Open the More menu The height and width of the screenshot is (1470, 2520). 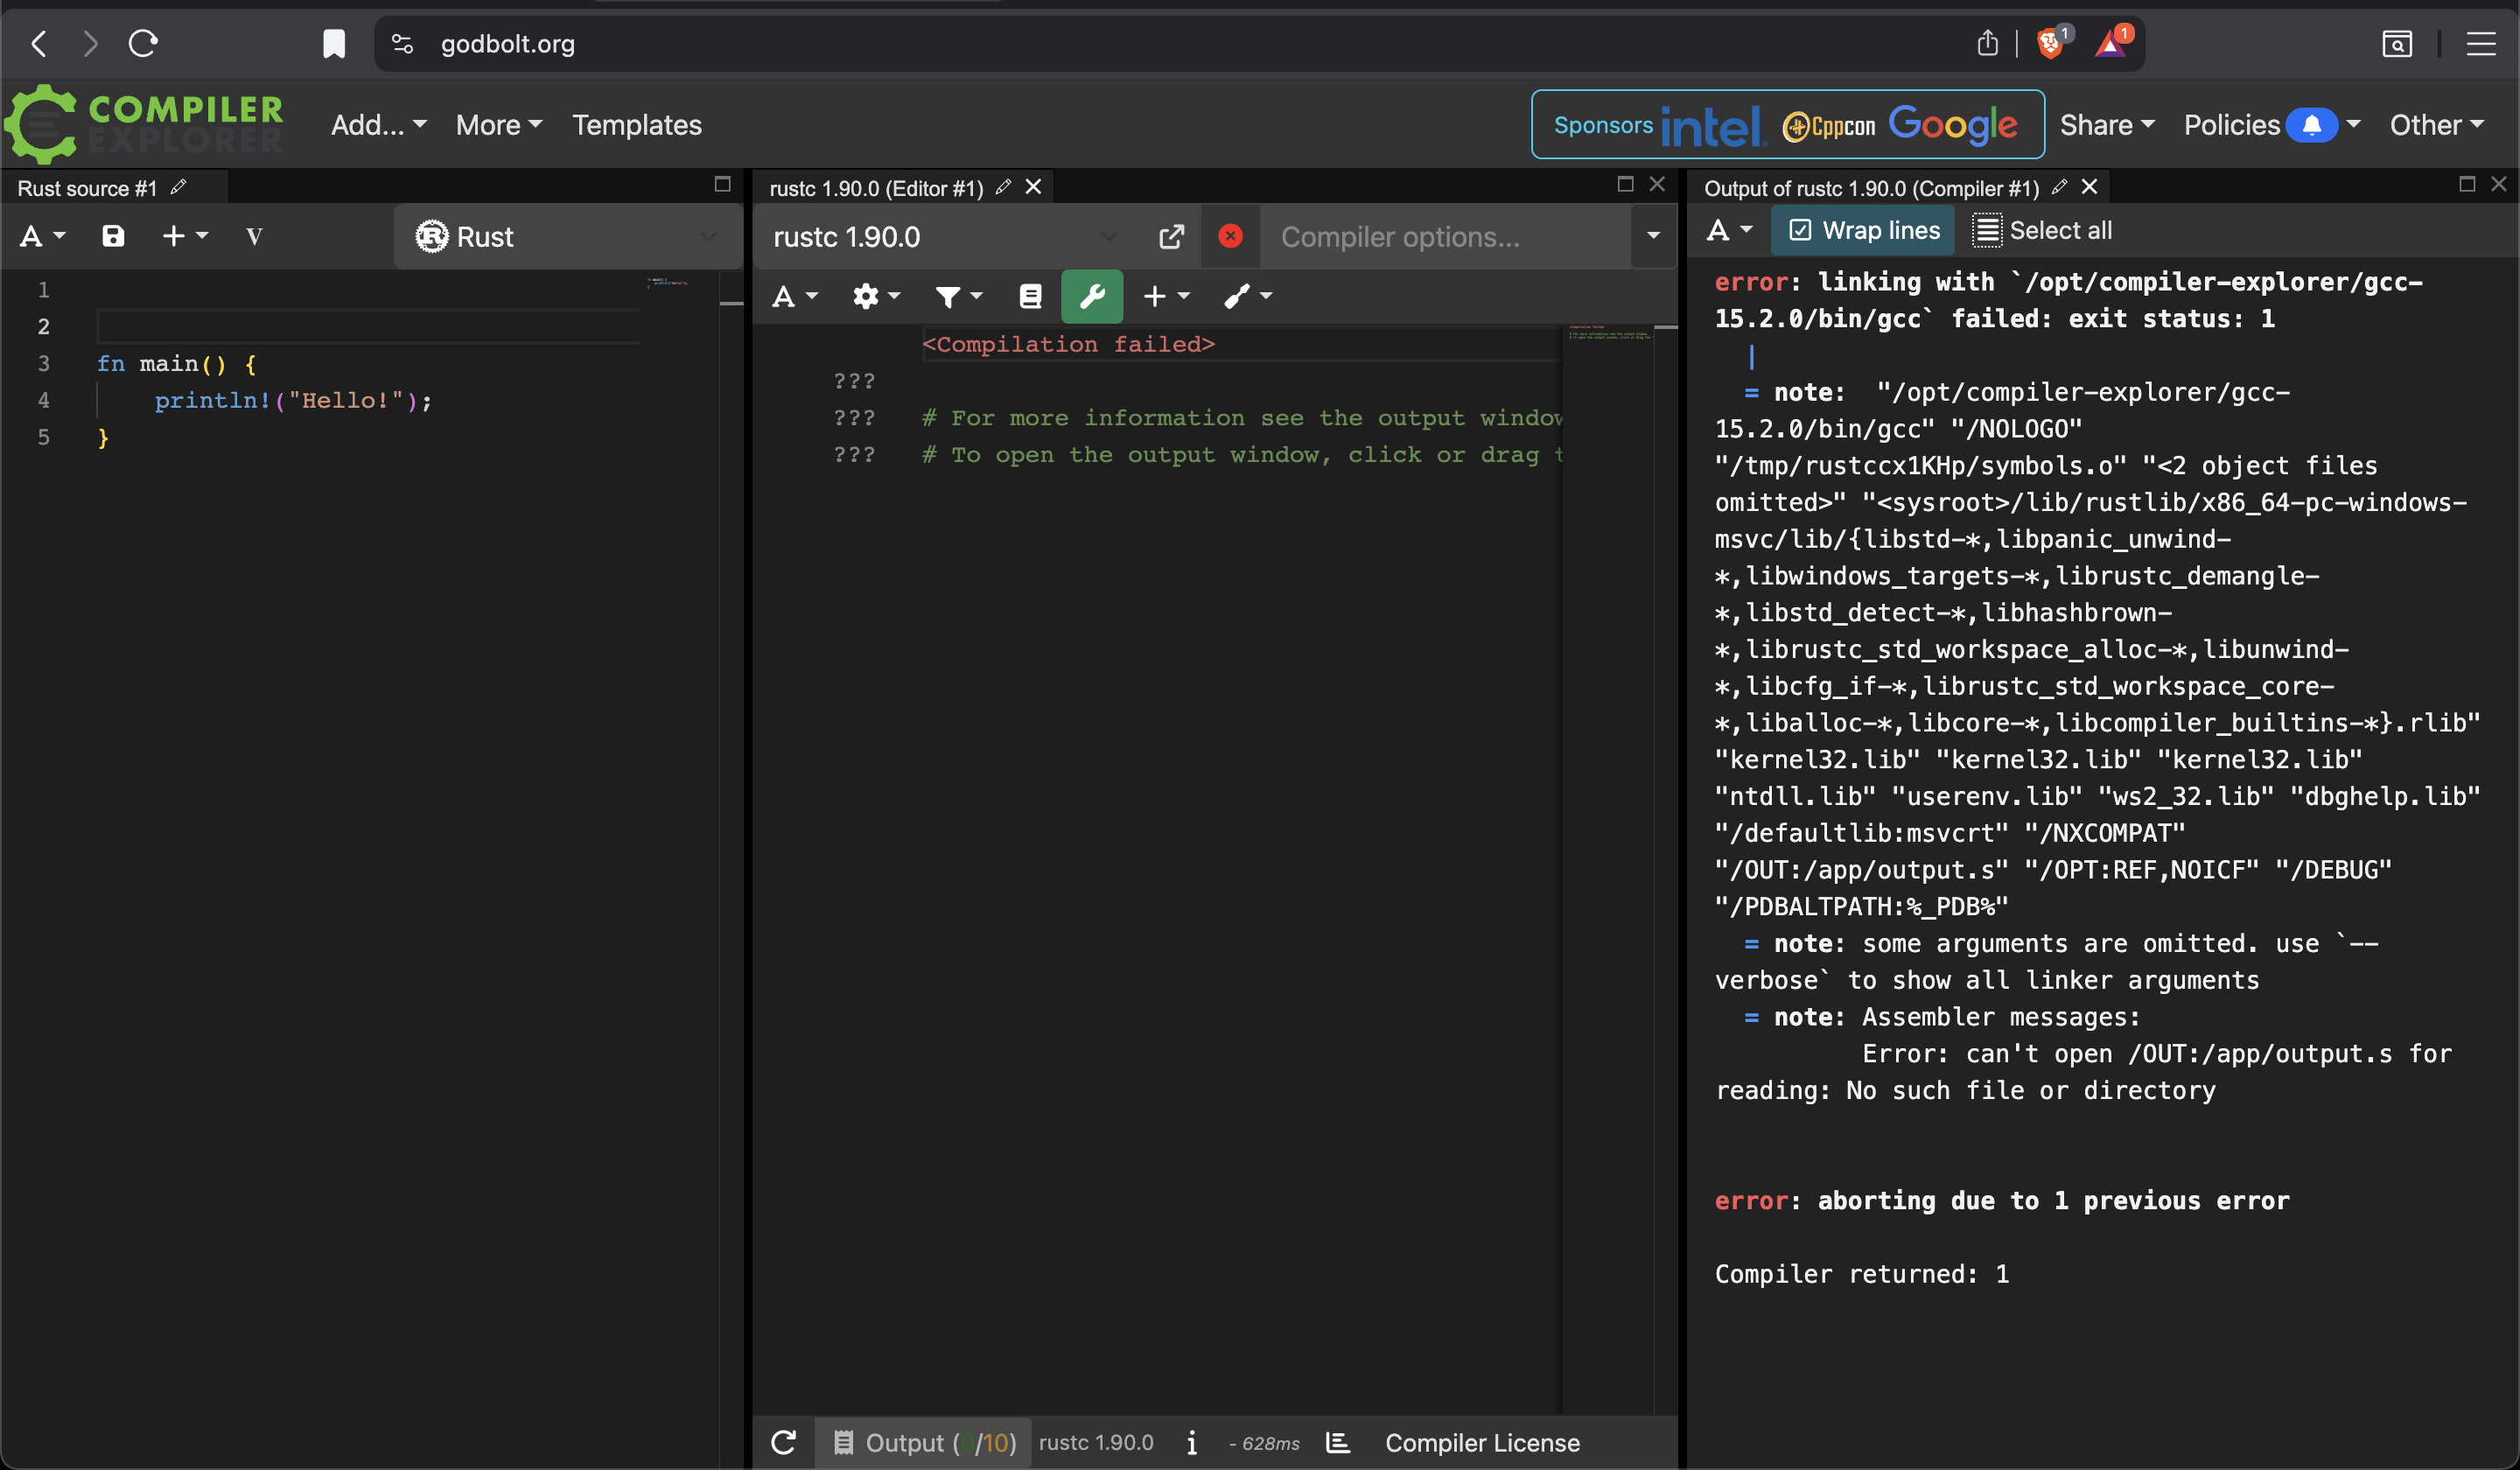[x=498, y=125]
